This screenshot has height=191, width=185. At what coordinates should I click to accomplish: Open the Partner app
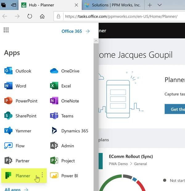(17, 161)
